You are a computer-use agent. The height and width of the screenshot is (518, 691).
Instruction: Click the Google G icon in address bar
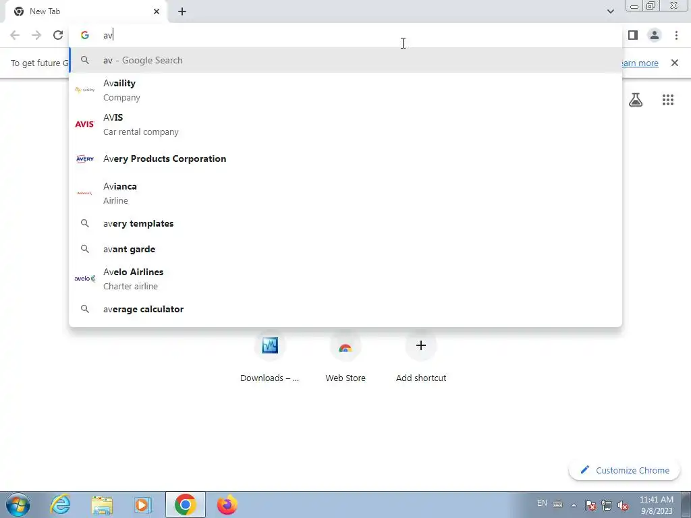85,35
